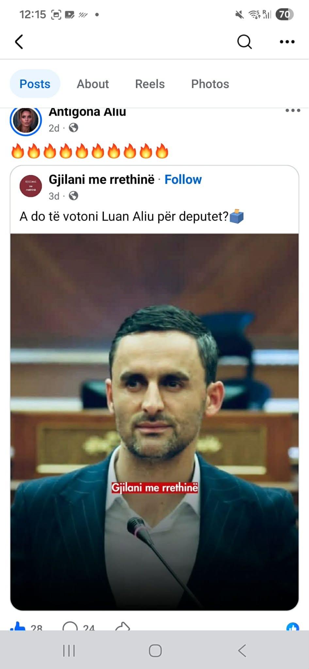The image size is (309, 669).
Task: Open the profile three-dot options menu
Action: click(287, 42)
